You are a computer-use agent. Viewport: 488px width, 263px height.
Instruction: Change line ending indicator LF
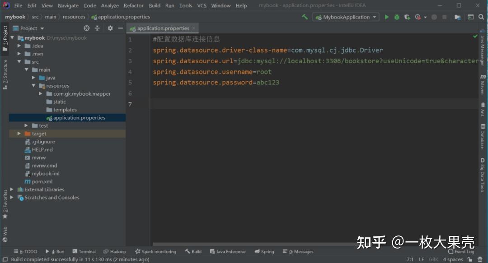[421, 259]
